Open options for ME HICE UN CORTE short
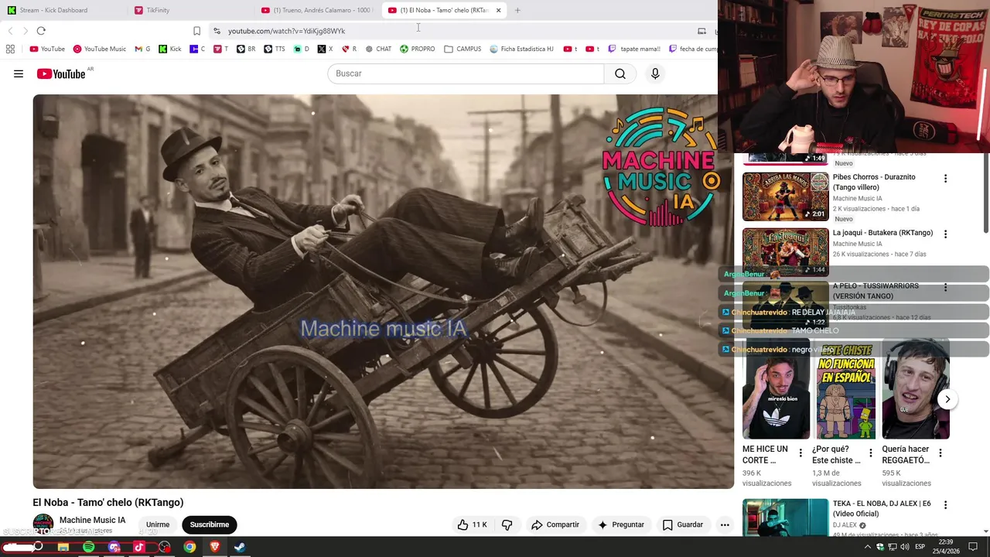Screen dimensions: 990x557 point(801,453)
